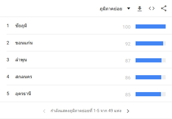
Task: Open the ภูมิภาคย่อย region selector label
Action: 111,9
